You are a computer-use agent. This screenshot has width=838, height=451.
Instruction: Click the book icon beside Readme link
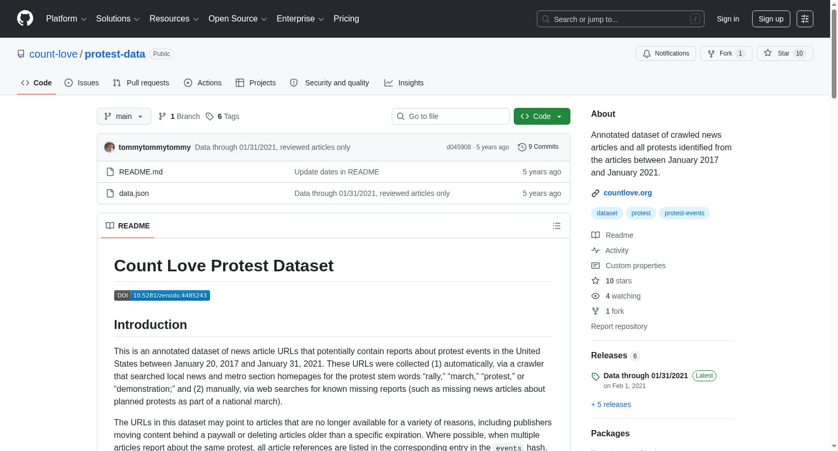(596, 235)
